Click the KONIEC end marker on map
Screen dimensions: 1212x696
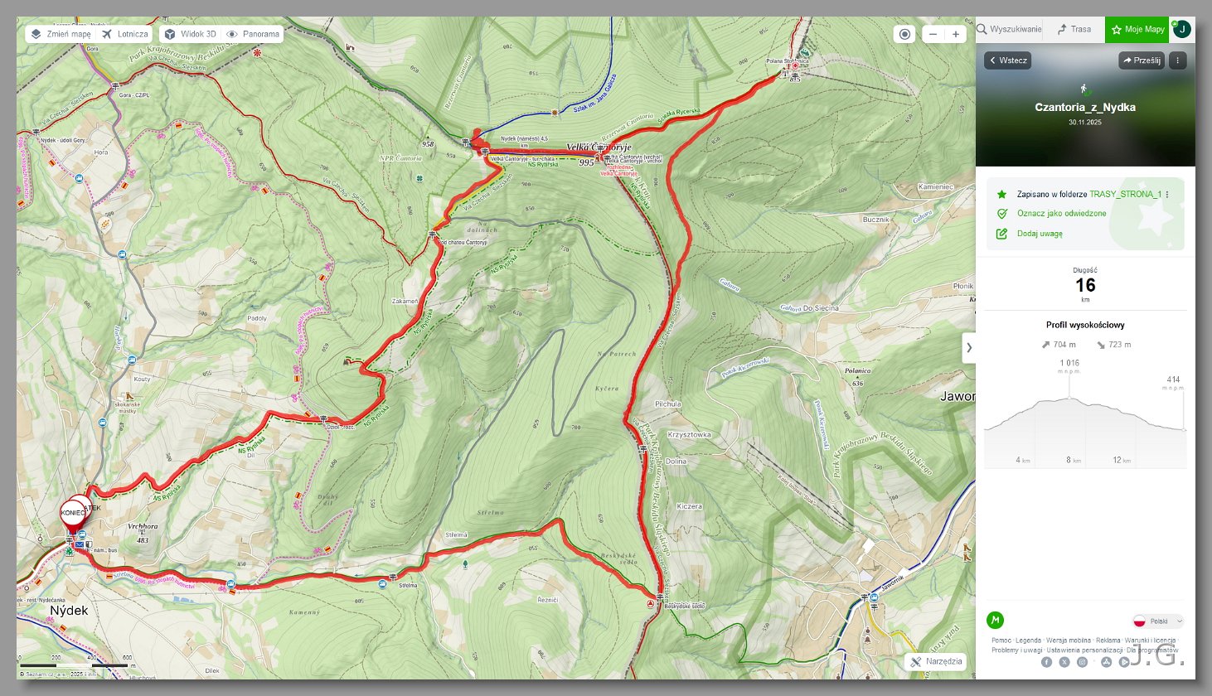[73, 515]
